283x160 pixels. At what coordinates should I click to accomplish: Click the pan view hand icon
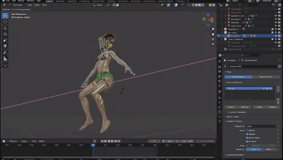coord(213,34)
